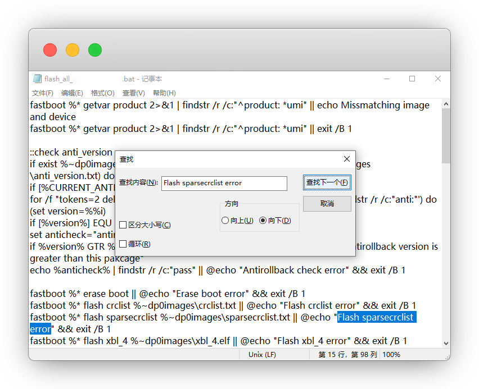
Task: Minimize the Notepad window
Action: pos(386,79)
